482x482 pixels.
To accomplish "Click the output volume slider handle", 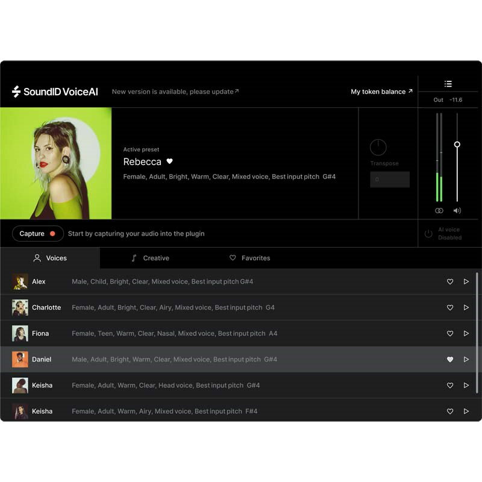I will 457,144.
